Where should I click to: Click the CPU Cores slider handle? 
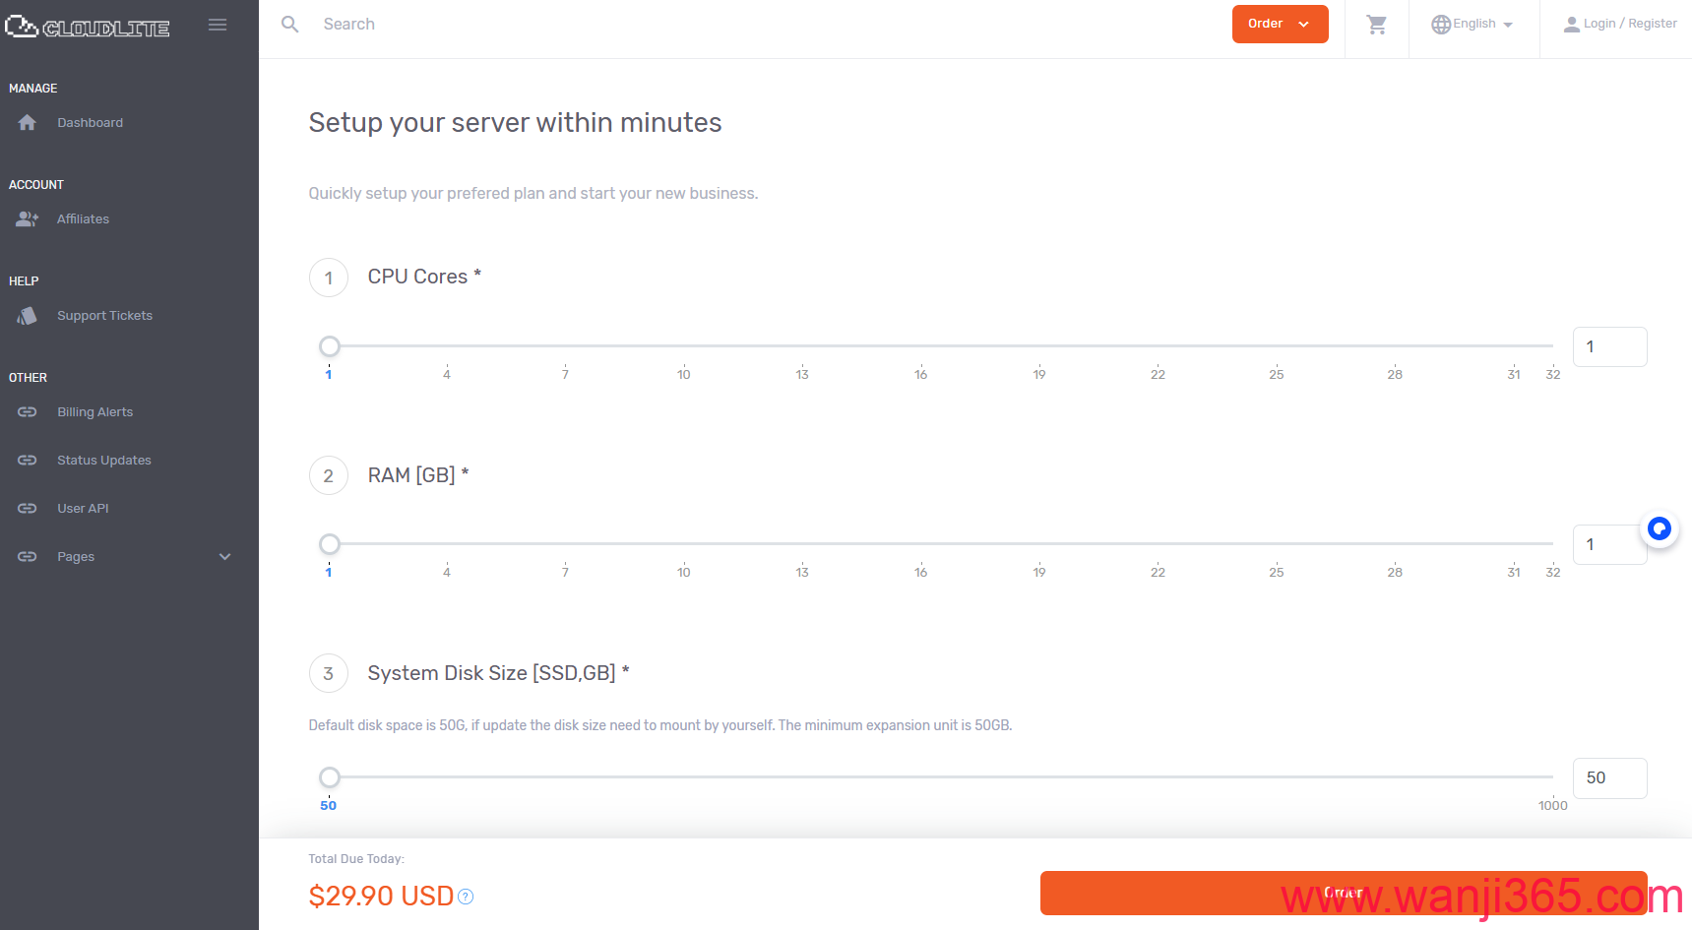[330, 346]
